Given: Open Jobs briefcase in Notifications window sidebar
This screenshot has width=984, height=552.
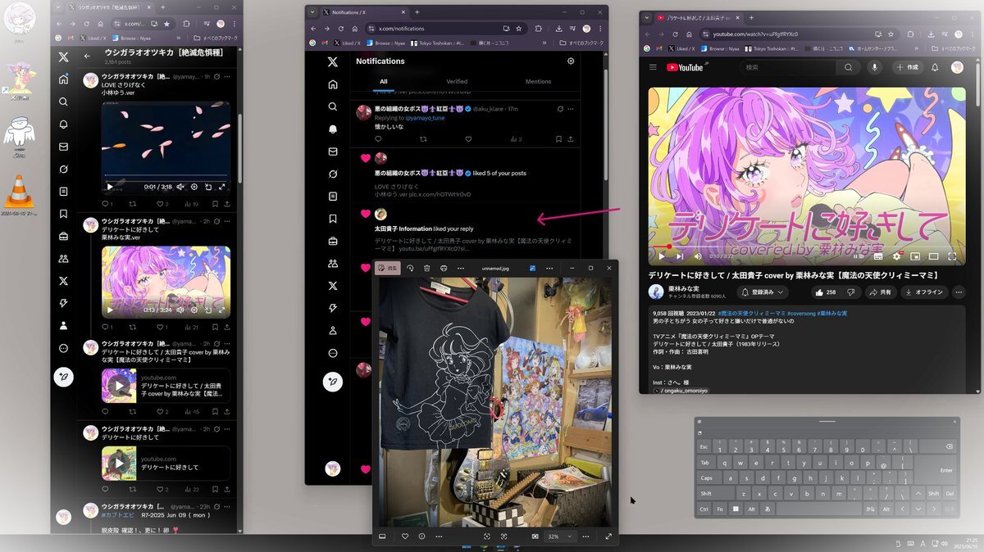Looking at the screenshot, I should (x=332, y=241).
